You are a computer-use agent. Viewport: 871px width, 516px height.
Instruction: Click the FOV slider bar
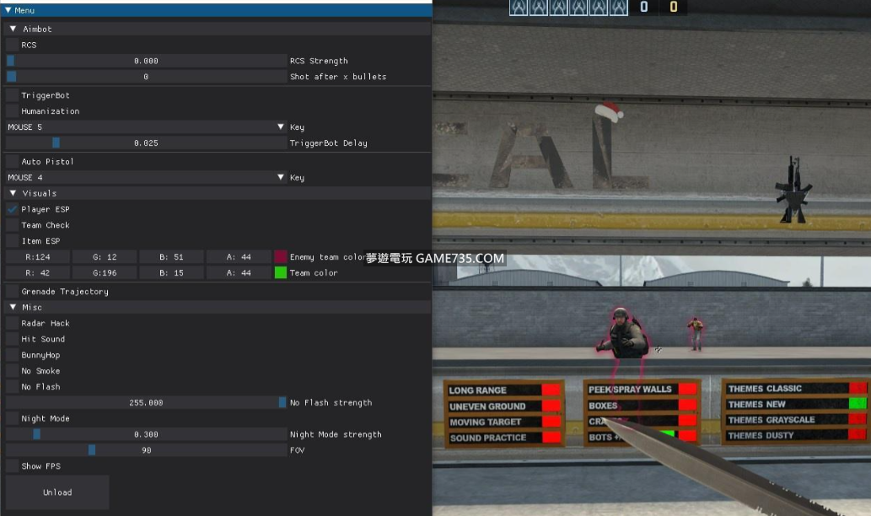[x=146, y=450]
